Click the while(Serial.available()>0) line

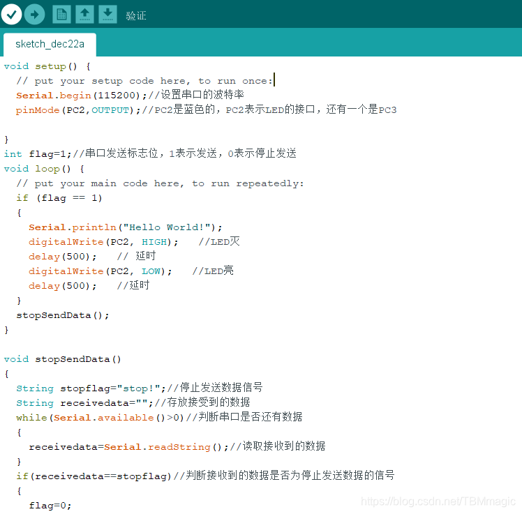159,417
